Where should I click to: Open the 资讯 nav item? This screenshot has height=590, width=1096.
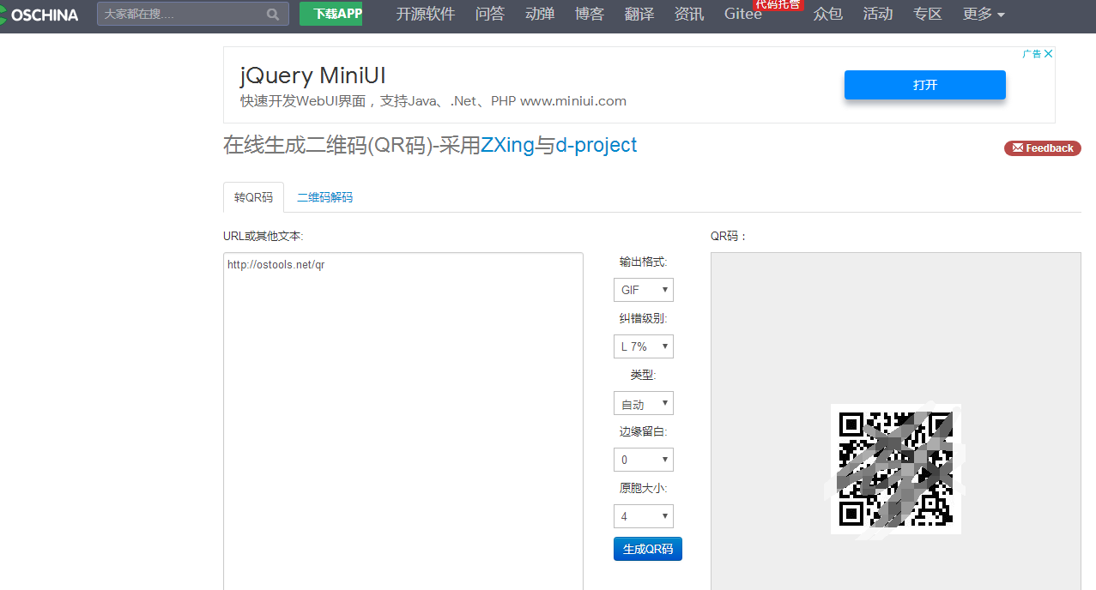pos(688,14)
